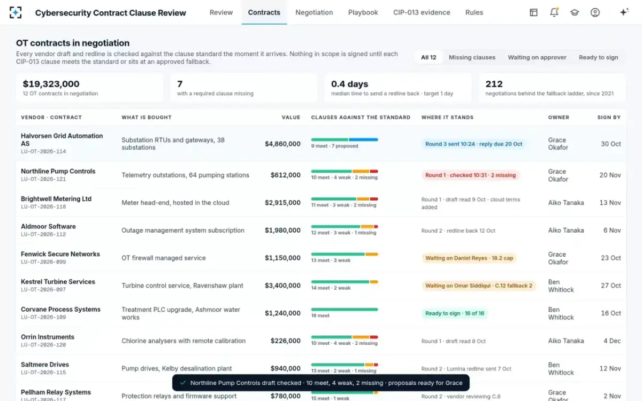
Task: Click the contract ID LU-OT-2026-114
Action: [43, 151]
